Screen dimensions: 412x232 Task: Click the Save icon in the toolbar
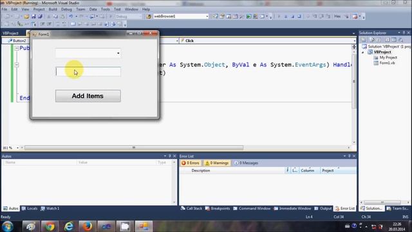(33, 17)
